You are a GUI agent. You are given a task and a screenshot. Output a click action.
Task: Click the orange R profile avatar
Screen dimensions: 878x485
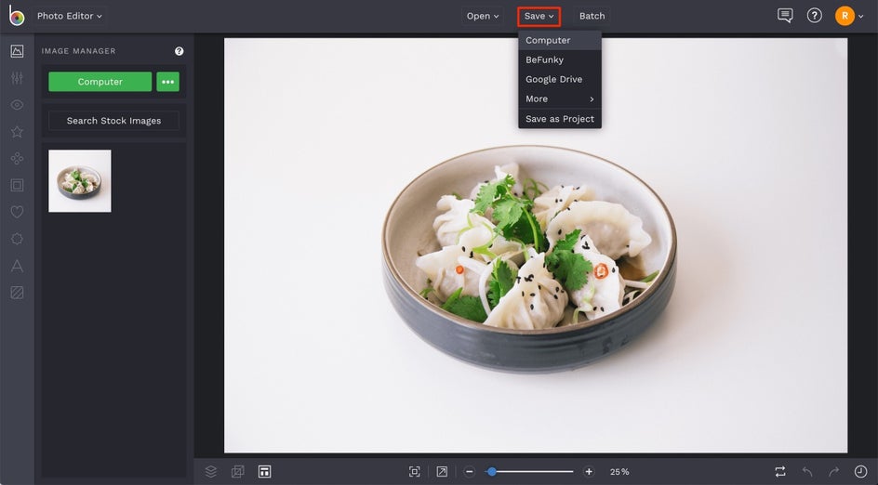(845, 16)
